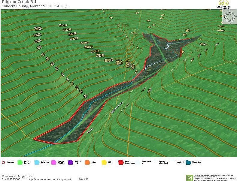Click the 'Boundary' legend label
The height and width of the screenshot is (181, 237).
11,162
